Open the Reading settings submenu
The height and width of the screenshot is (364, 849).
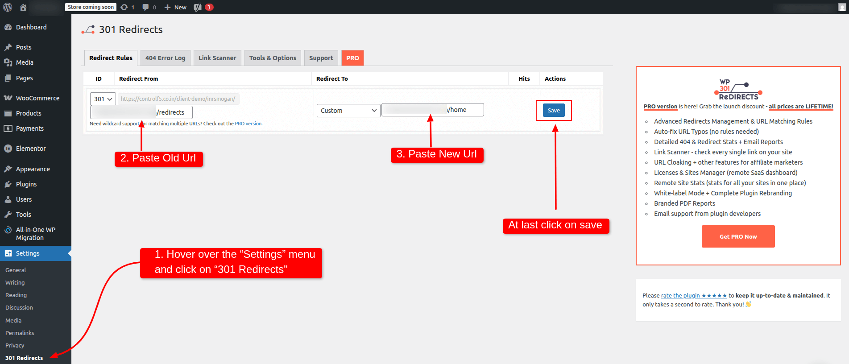[16, 295]
